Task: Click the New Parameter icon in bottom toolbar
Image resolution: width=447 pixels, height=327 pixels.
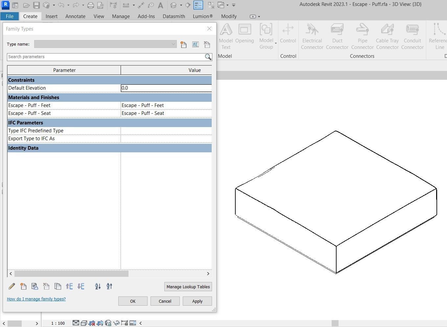Action: (x=23, y=286)
